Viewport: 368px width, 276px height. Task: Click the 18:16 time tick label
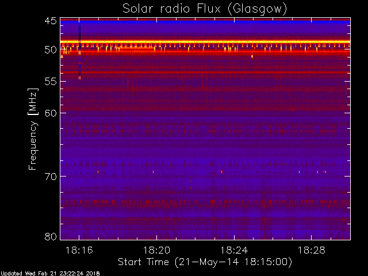pyautogui.click(x=79, y=251)
